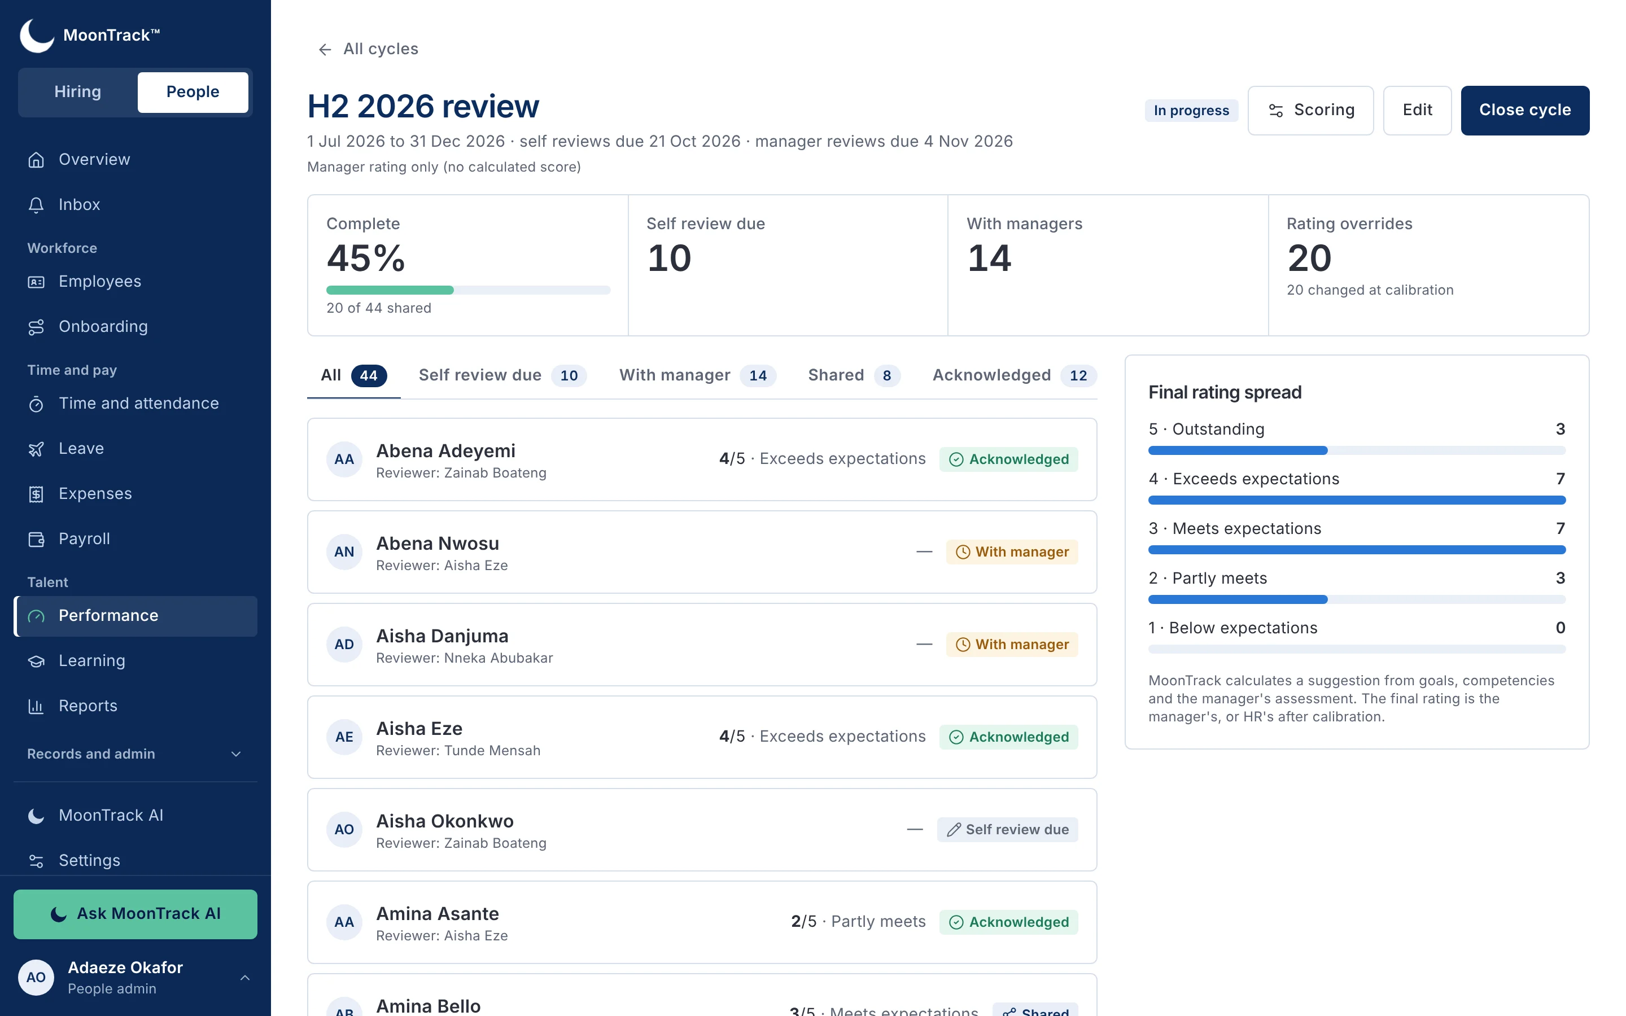Image resolution: width=1626 pixels, height=1016 pixels.
Task: Select the Shared 8 tab
Action: click(x=854, y=375)
